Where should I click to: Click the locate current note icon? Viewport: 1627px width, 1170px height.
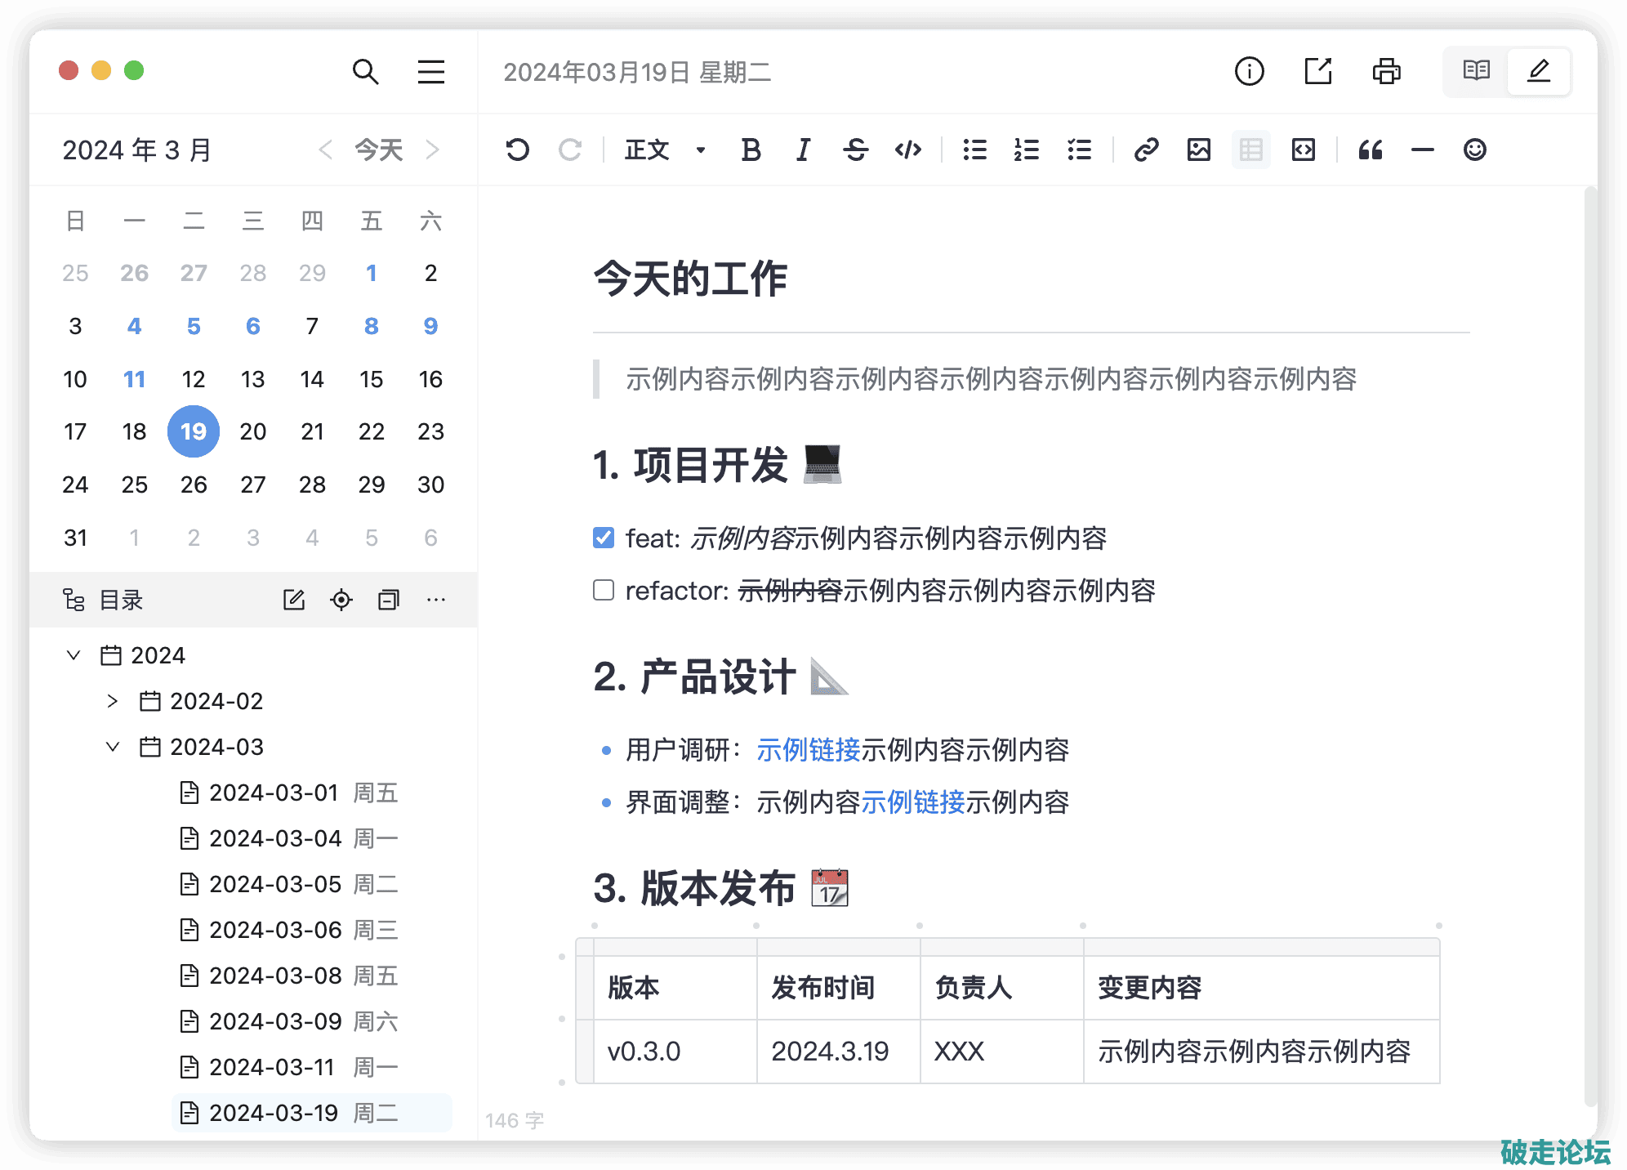pyautogui.click(x=341, y=601)
